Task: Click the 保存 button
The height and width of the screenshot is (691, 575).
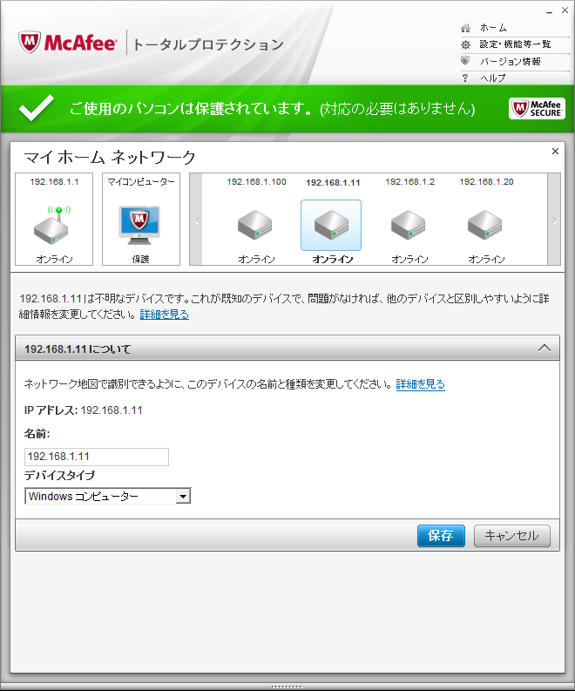Action: 441,535
